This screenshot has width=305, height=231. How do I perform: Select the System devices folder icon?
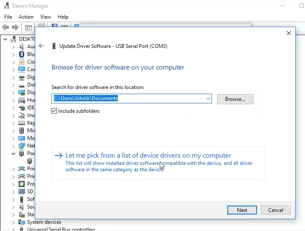pyautogui.click(x=22, y=222)
